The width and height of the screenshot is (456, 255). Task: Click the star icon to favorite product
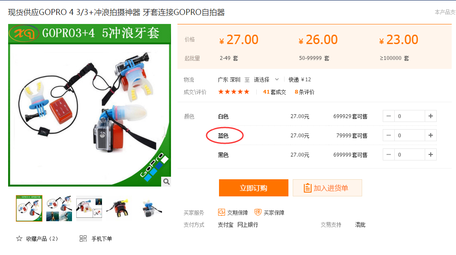[19, 239]
